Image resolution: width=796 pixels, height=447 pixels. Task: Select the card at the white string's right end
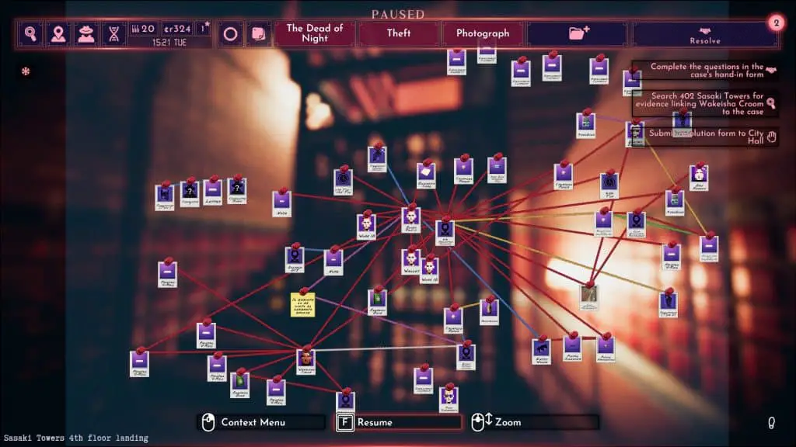(466, 357)
